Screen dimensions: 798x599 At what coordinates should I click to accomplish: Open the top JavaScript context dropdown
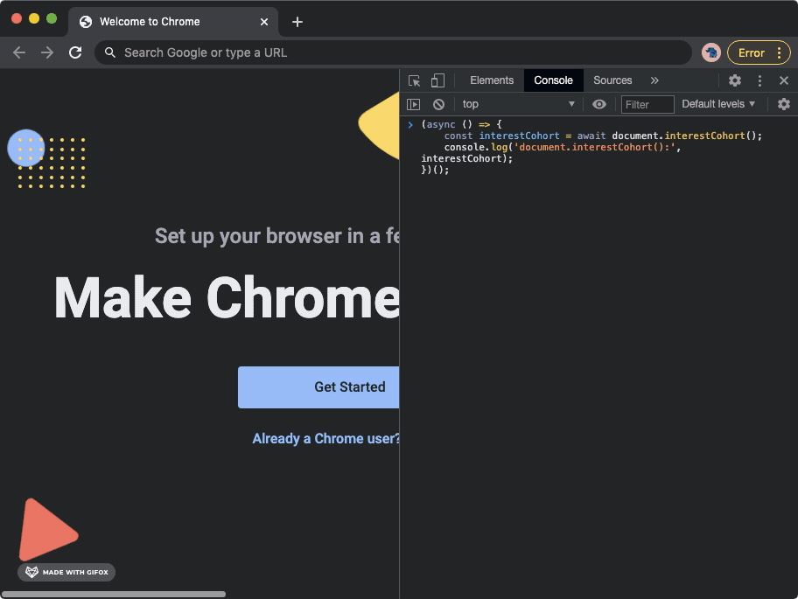pyautogui.click(x=518, y=104)
